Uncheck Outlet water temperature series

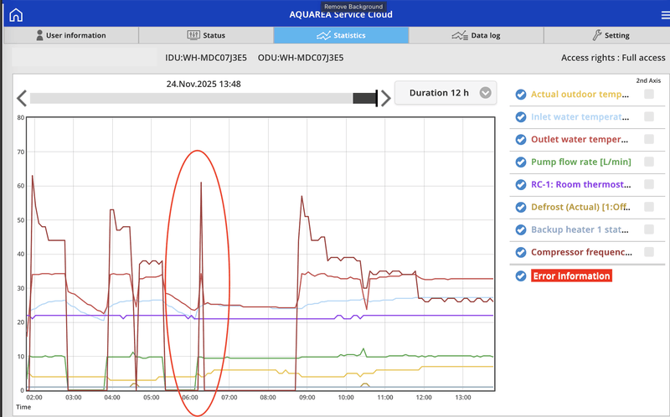[520, 140]
